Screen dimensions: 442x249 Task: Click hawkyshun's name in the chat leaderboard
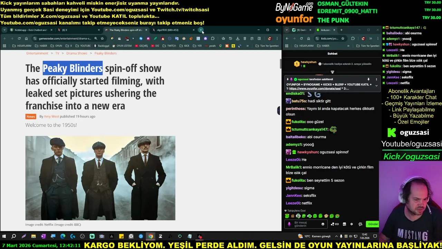pos(308,62)
